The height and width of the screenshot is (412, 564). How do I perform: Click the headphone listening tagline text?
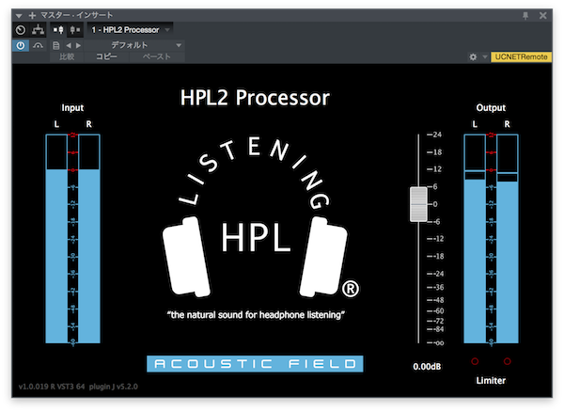[x=256, y=315]
